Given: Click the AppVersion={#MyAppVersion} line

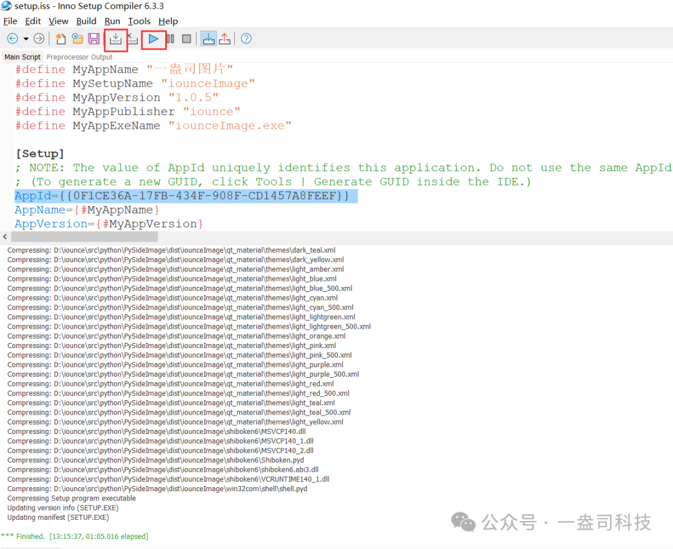Looking at the screenshot, I should (108, 224).
